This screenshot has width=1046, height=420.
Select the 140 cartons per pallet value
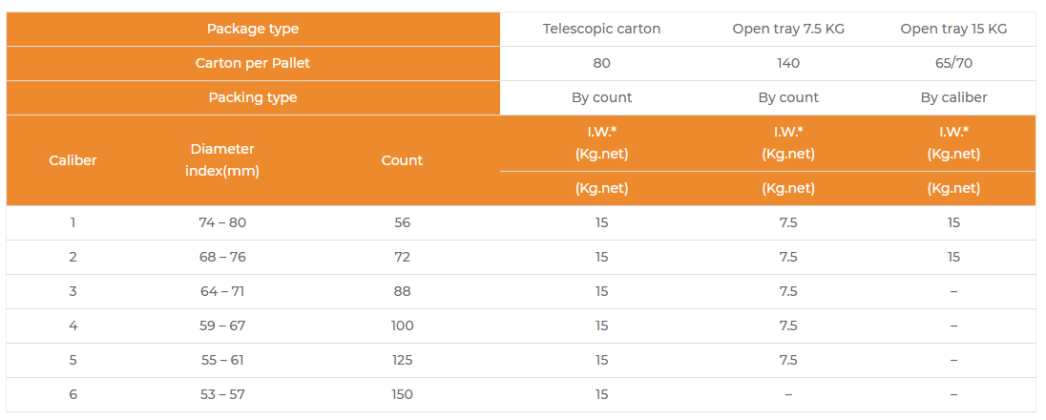788,63
